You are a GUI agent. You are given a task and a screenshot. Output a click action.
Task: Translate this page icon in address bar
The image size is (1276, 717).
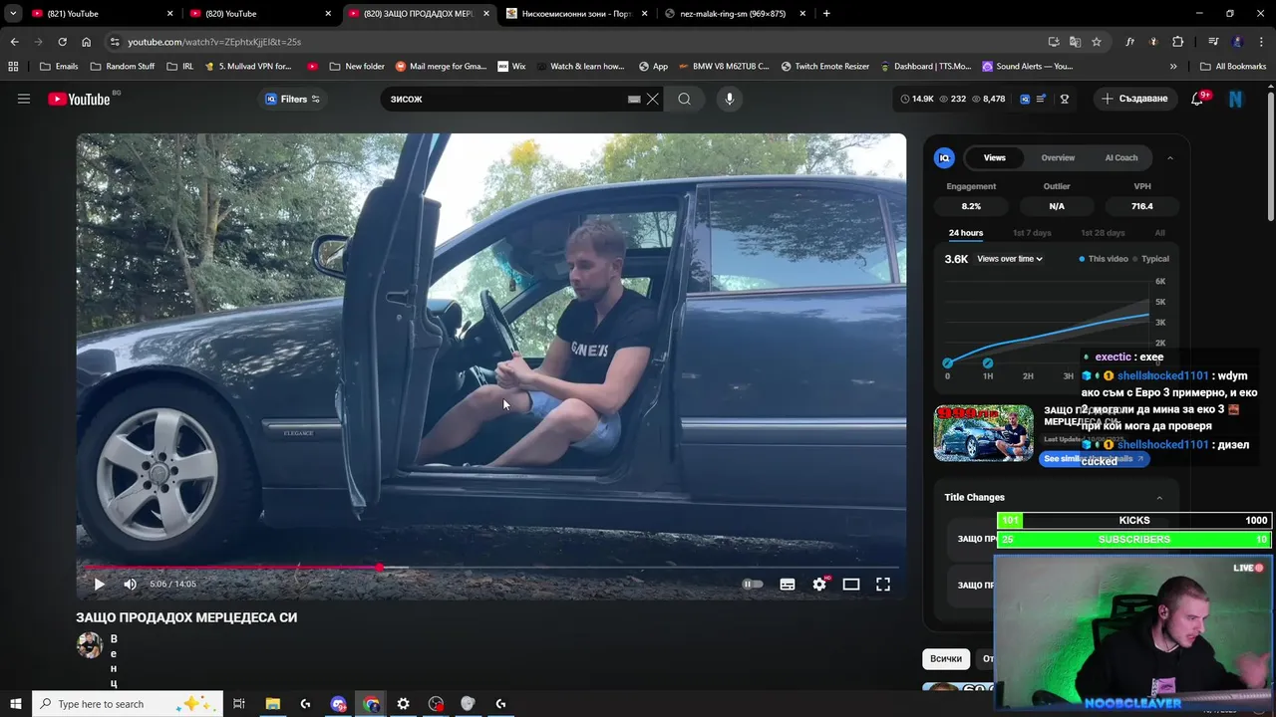coord(1075,42)
